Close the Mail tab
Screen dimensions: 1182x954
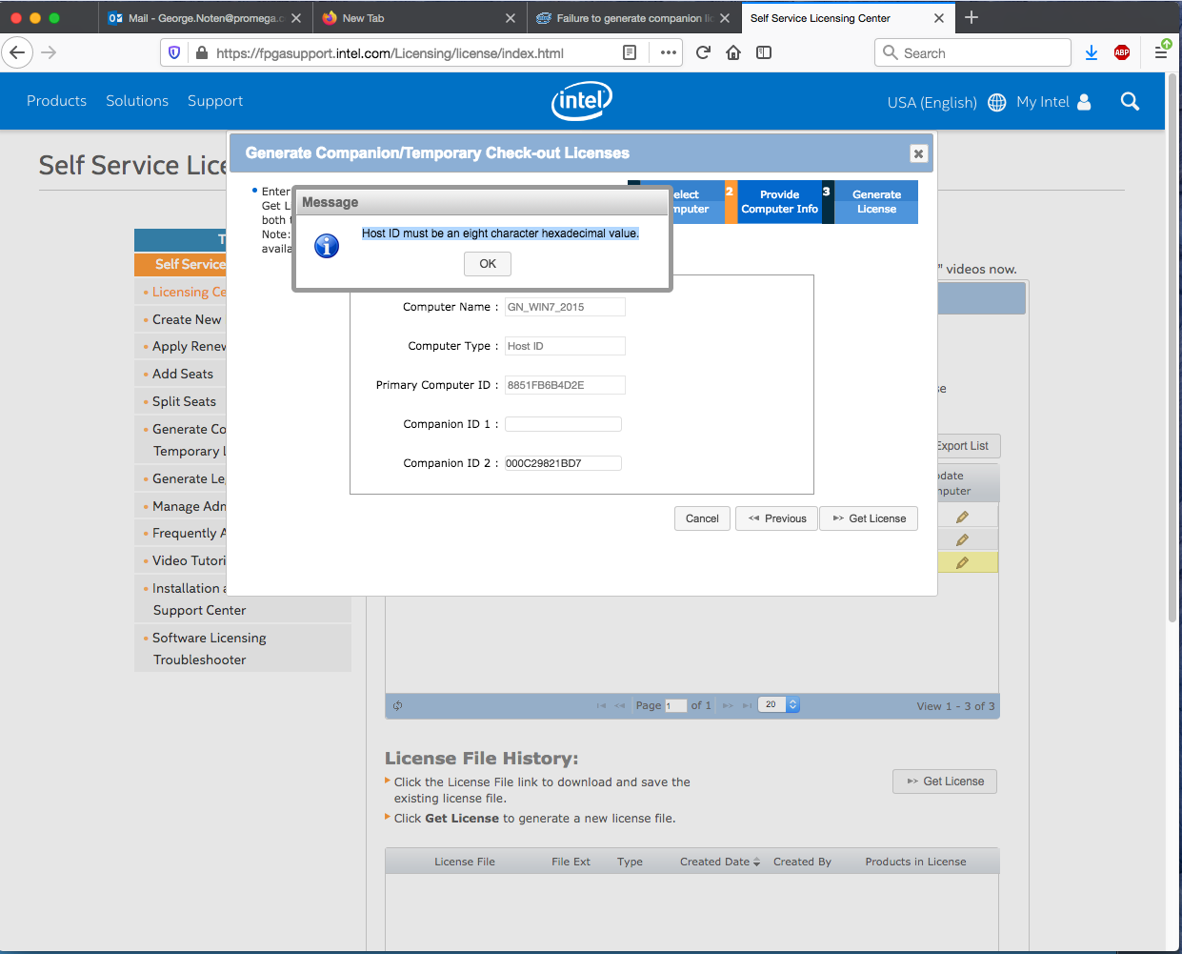pos(296,18)
